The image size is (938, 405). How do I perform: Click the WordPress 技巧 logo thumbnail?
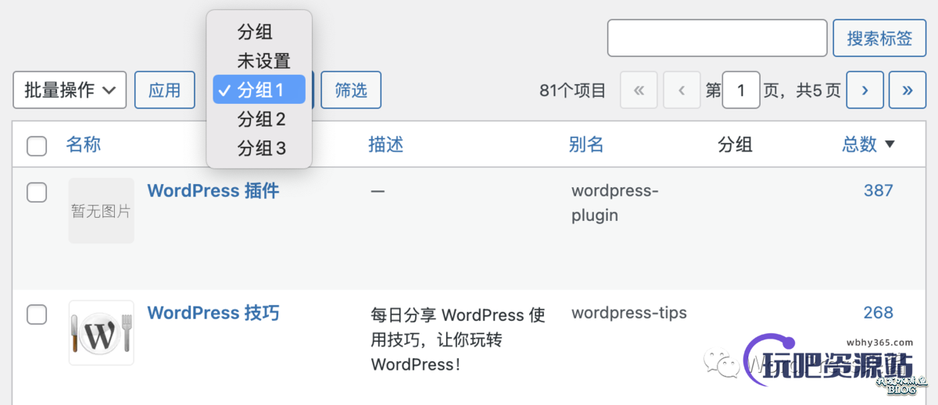(x=101, y=333)
